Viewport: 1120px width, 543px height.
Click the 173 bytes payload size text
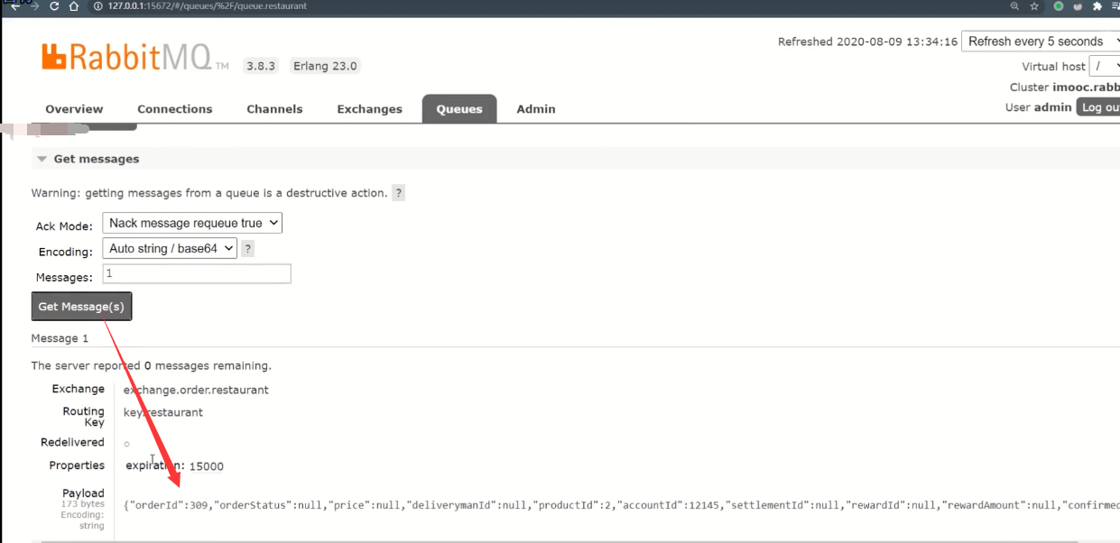(x=83, y=504)
